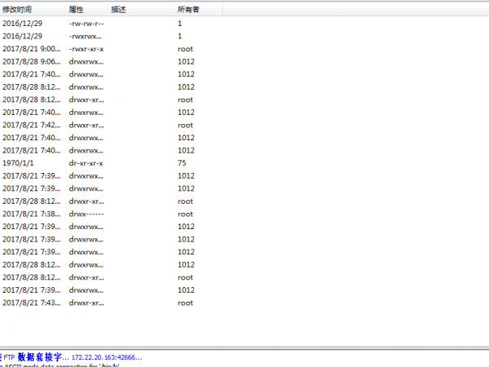This screenshot has width=489, height=367.
Task: Click the dr-xr-xr-x attribute cell
Action: point(86,163)
